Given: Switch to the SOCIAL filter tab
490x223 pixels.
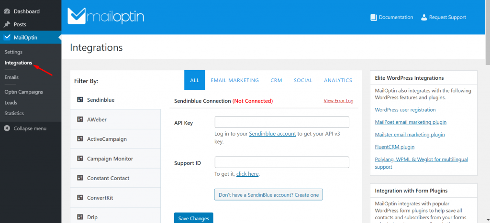Looking at the screenshot, I should pyautogui.click(x=303, y=80).
